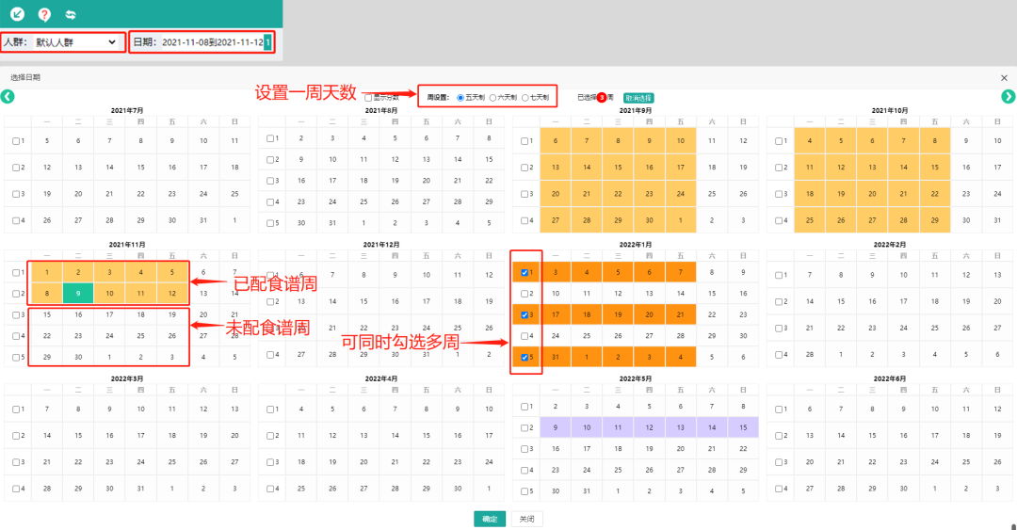This screenshot has height=530, width=1017.
Task: Click the arrow-in-circle icon in the teal toolbar
Action: [18, 13]
